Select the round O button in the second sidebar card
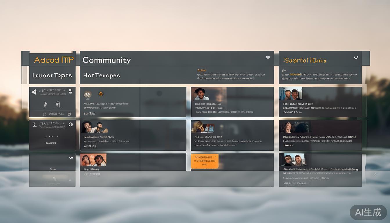Image resolution: width=390 pixels, height=223 pixels. click(x=70, y=125)
